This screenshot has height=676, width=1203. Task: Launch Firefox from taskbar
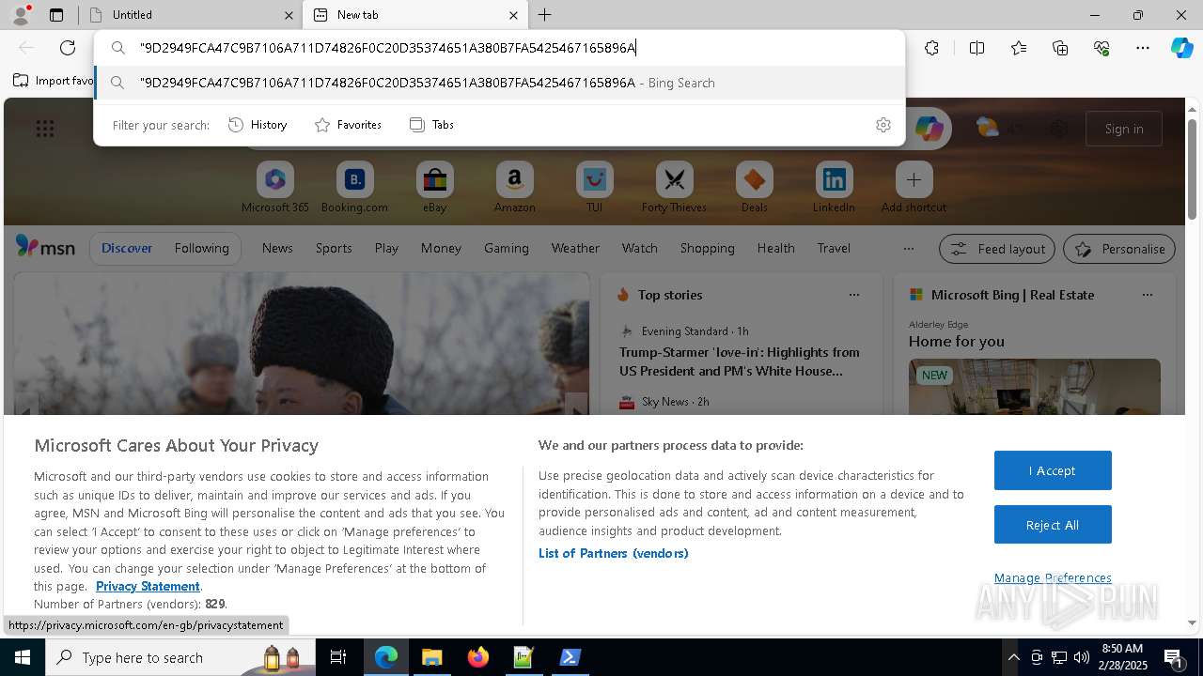point(478,657)
